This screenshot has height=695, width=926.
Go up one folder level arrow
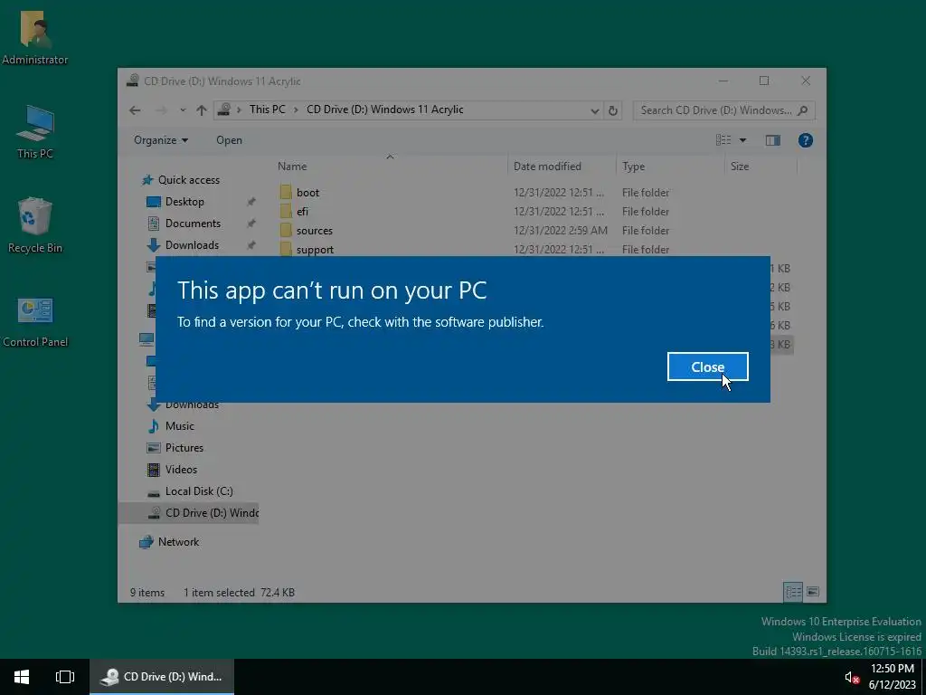[202, 109]
